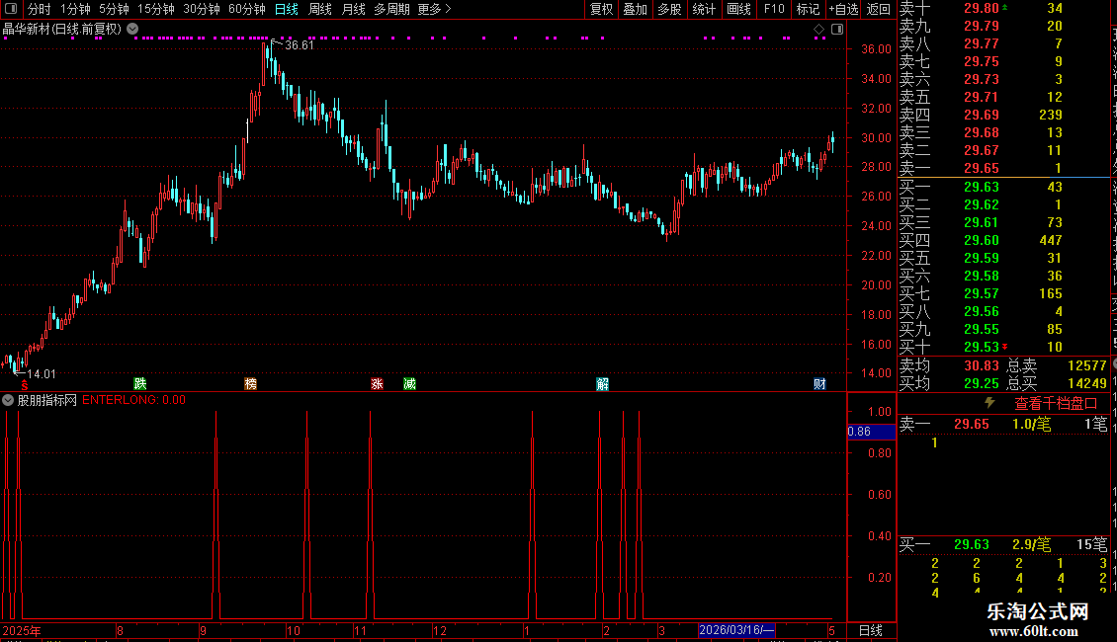Open the 统计 statistics tool
This screenshot has height=642, width=1117.
704,9
